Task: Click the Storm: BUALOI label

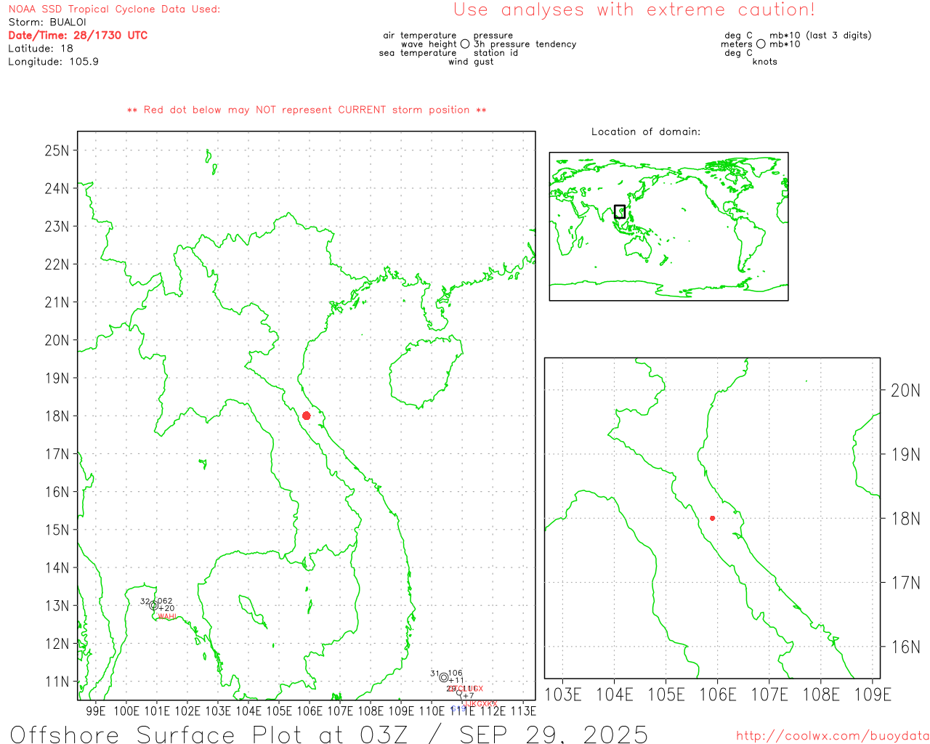Action: point(47,23)
